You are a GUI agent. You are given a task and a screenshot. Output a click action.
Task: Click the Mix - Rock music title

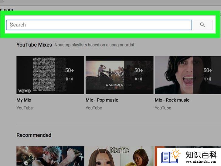click(x=172, y=100)
